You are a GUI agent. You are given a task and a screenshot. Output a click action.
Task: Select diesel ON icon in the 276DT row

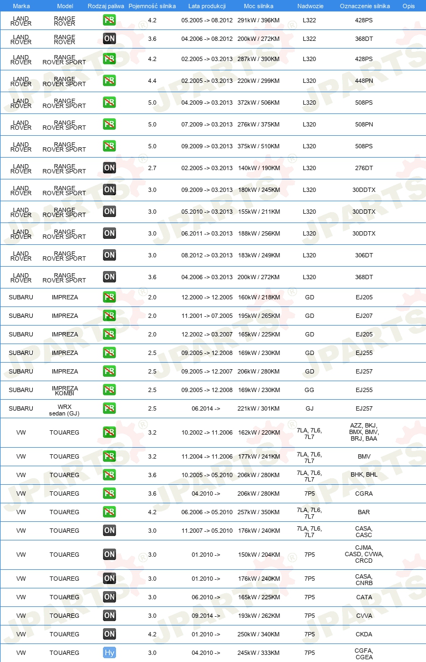point(109,168)
